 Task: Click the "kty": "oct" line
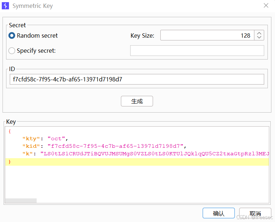point(45,139)
